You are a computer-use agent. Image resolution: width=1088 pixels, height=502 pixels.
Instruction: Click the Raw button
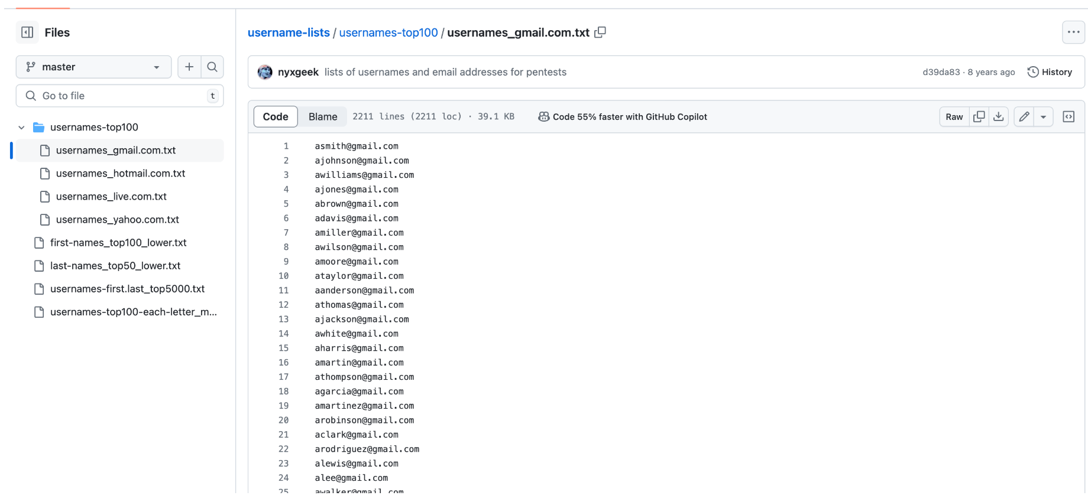tap(954, 117)
